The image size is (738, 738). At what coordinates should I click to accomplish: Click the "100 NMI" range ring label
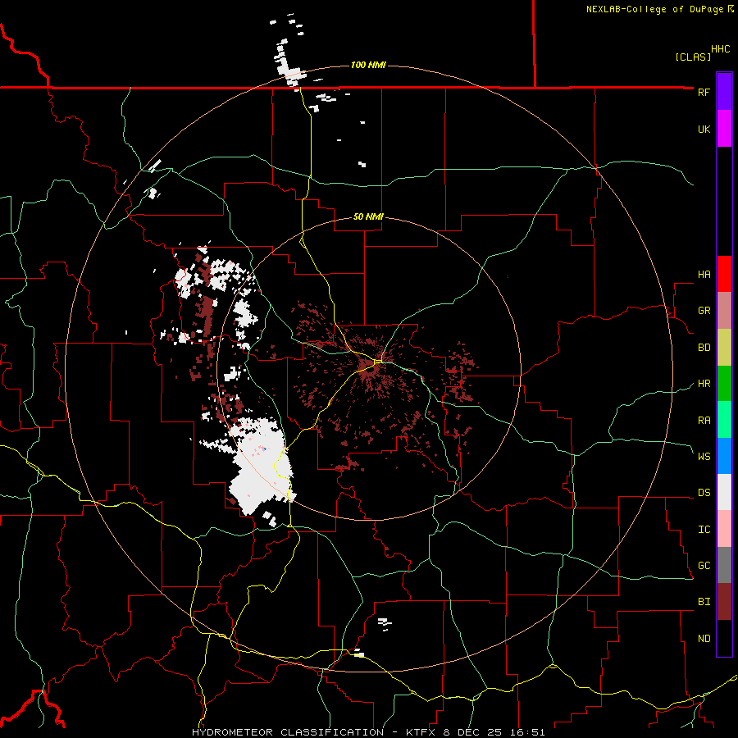coord(368,65)
